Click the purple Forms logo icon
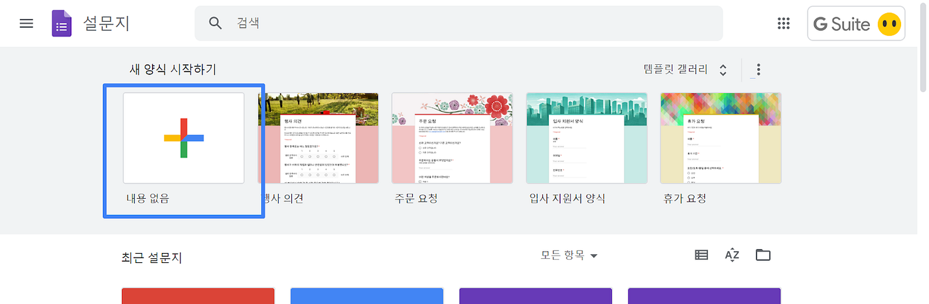 (x=62, y=24)
